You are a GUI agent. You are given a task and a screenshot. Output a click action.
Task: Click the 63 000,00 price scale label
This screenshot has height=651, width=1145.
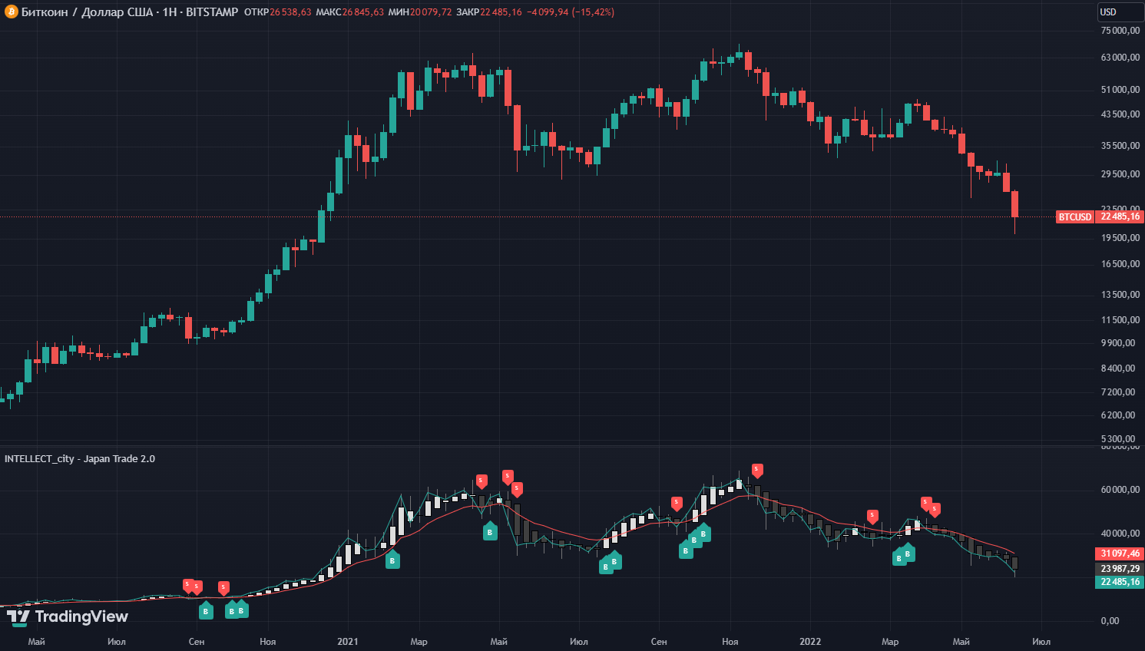tap(1120, 58)
